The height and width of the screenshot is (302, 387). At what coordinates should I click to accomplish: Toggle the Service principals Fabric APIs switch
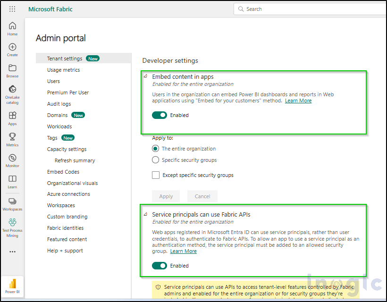(160, 266)
